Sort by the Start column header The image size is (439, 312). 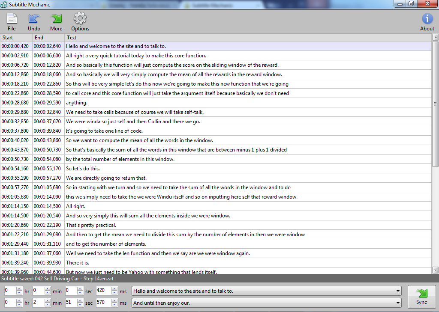point(16,38)
